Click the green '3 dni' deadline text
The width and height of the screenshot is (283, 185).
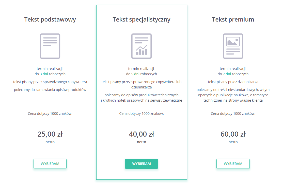click(x=44, y=74)
